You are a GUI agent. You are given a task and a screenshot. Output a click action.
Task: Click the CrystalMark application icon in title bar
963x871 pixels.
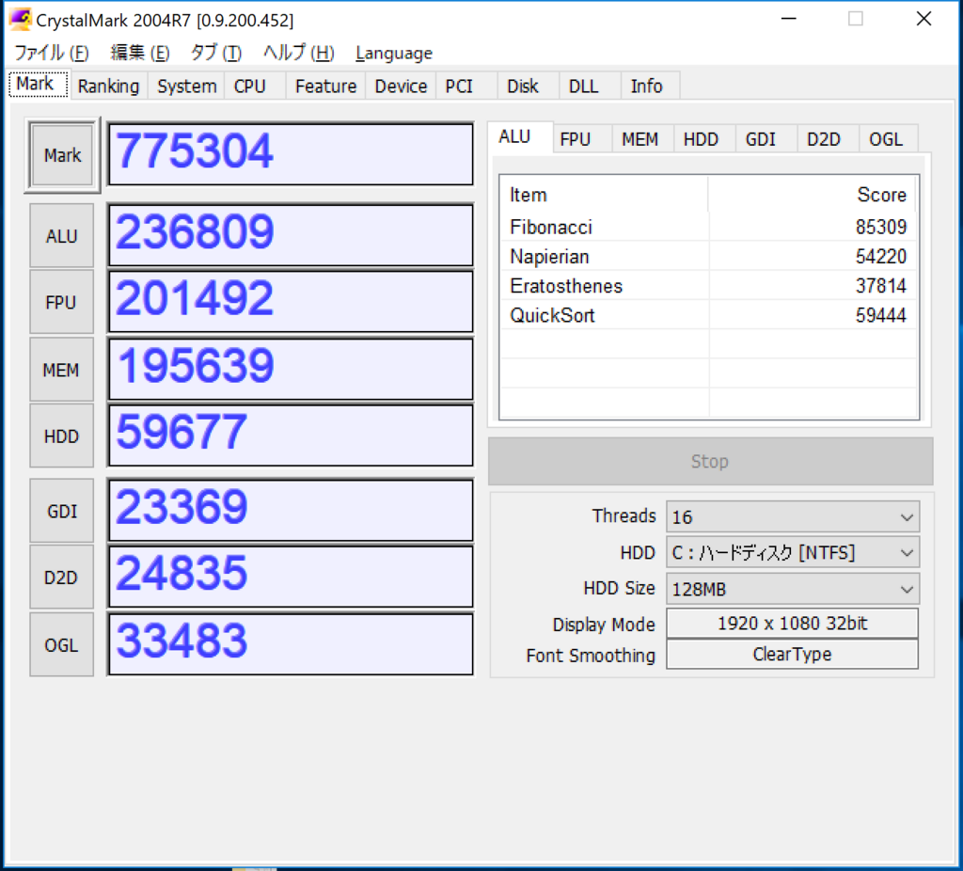21,19
